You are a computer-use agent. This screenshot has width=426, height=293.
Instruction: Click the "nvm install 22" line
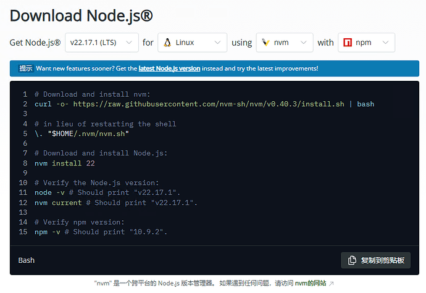click(65, 163)
